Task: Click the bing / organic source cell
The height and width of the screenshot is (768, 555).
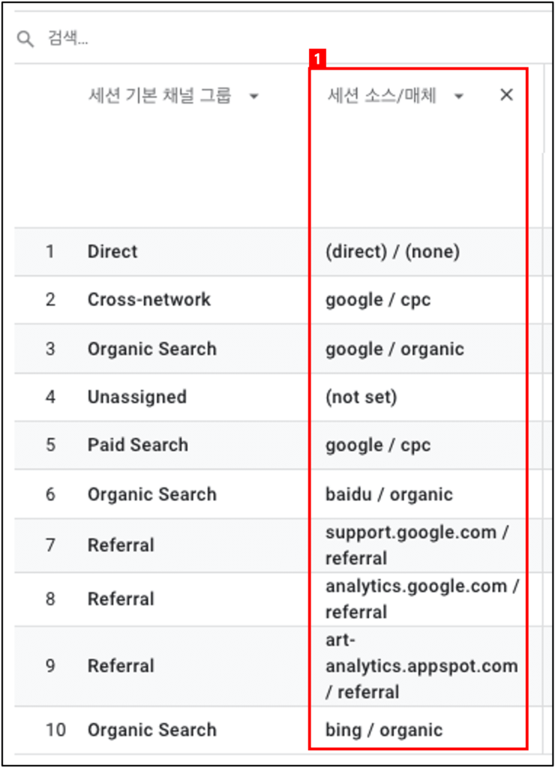Action: pos(384,730)
